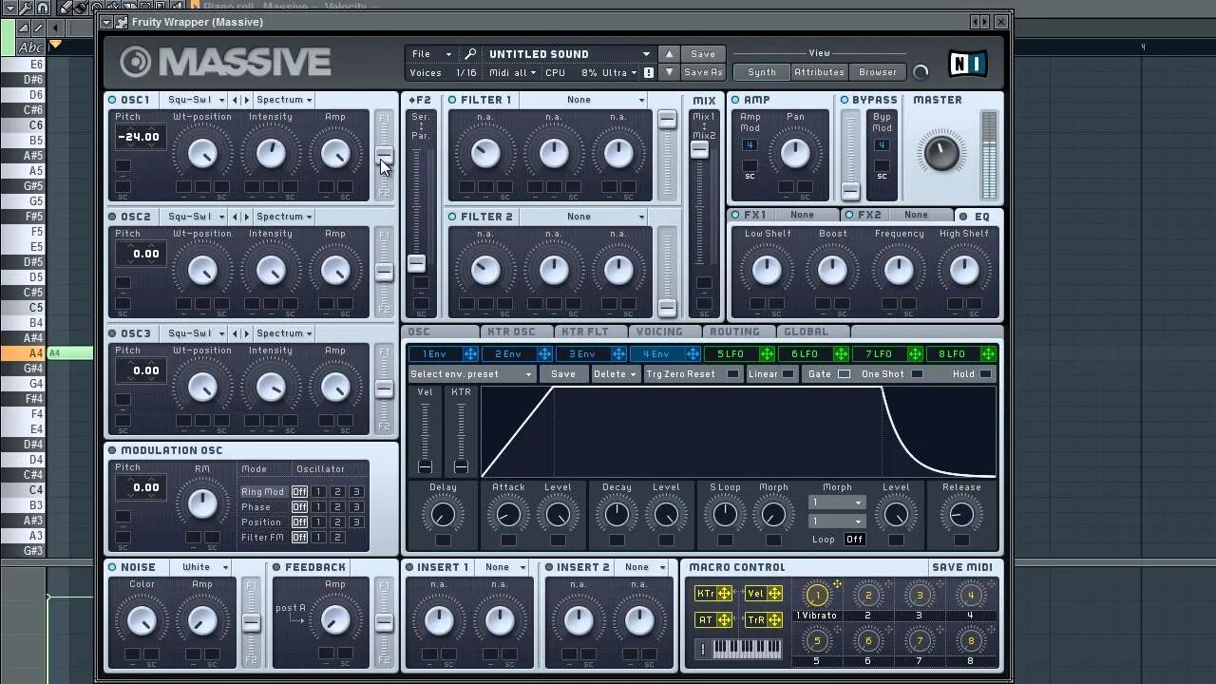
Task: Click the Save As button
Action: [703, 72]
